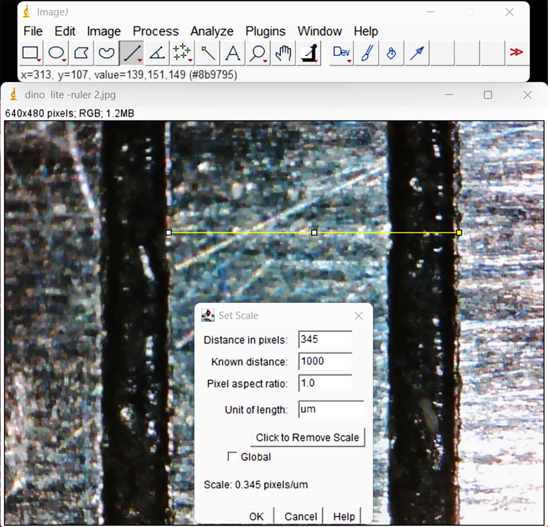The height and width of the screenshot is (527, 548).
Task: Select the Rectangle selection tool
Action: tap(30, 53)
